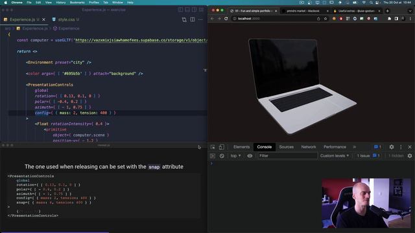
Task: Click the config attribute in the code
Action: tap(42, 113)
